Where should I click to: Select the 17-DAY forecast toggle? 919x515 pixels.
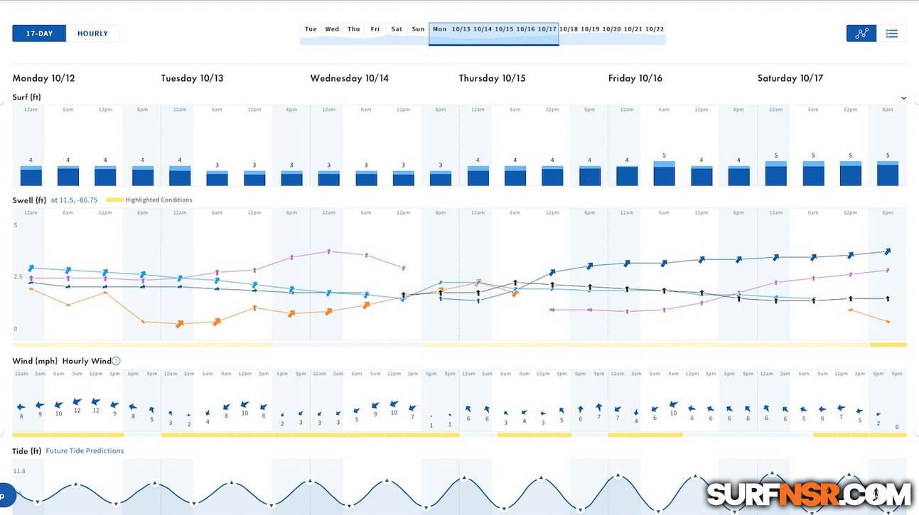(39, 33)
